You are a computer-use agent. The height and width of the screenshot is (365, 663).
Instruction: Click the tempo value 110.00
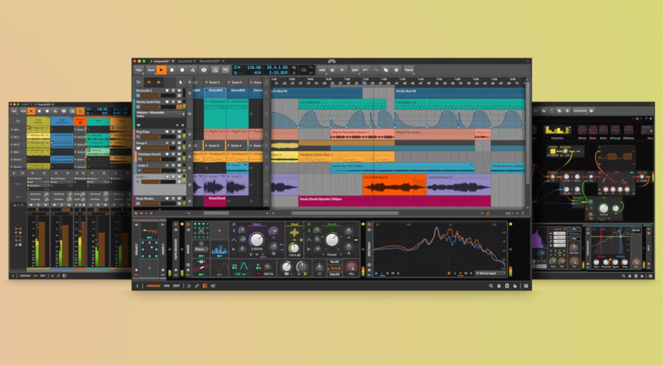click(x=254, y=68)
